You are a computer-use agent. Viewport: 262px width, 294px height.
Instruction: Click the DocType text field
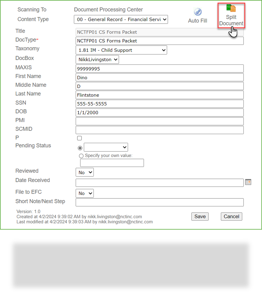[160, 41]
